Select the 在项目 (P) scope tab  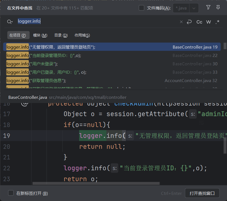click(18, 35)
